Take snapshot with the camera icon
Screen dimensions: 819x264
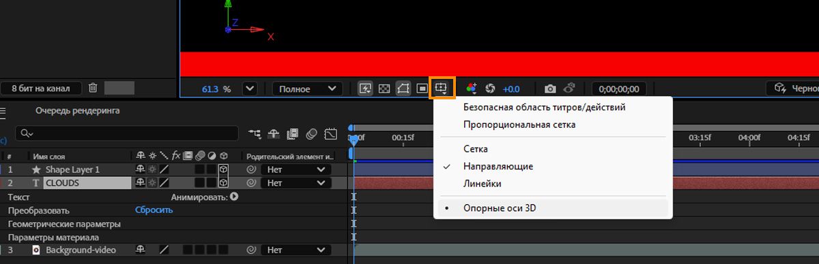click(550, 88)
